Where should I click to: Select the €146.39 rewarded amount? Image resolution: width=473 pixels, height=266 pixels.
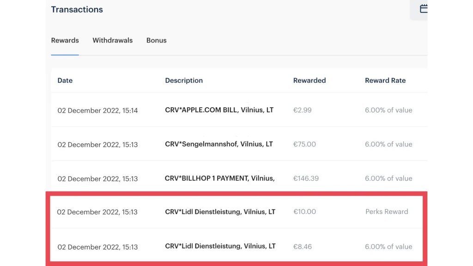click(x=306, y=178)
